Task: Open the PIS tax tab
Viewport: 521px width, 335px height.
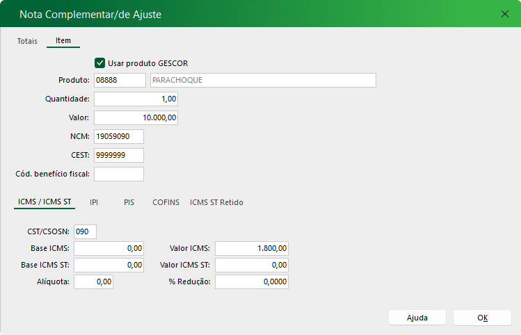Action: point(129,202)
